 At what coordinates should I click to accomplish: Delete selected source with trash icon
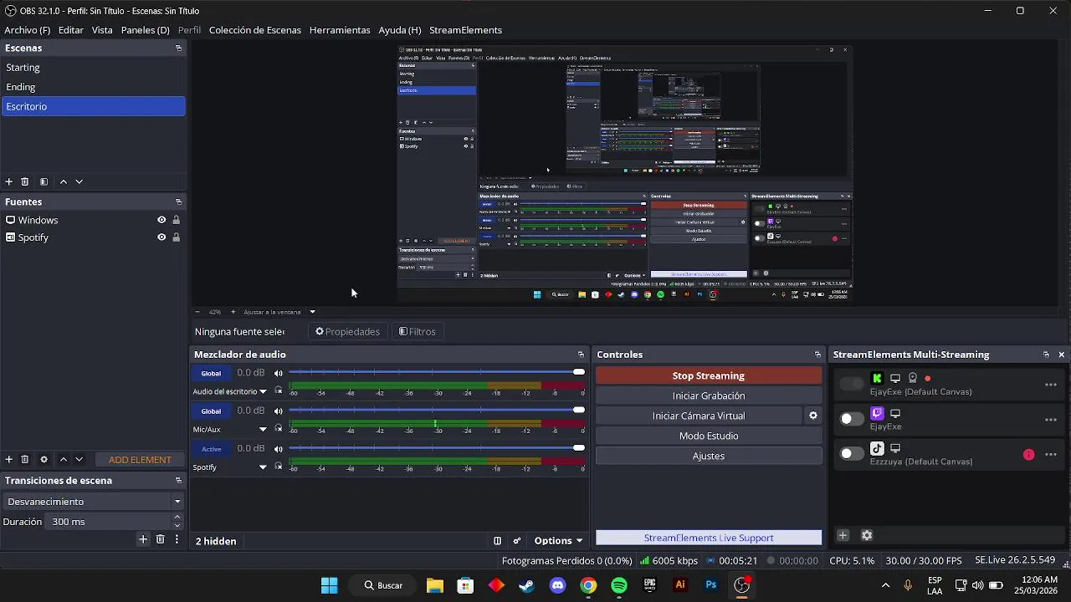point(25,459)
